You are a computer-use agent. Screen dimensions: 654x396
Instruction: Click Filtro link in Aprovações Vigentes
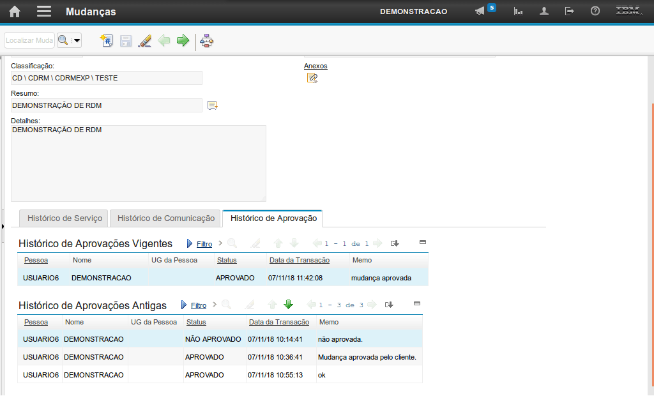tap(204, 244)
